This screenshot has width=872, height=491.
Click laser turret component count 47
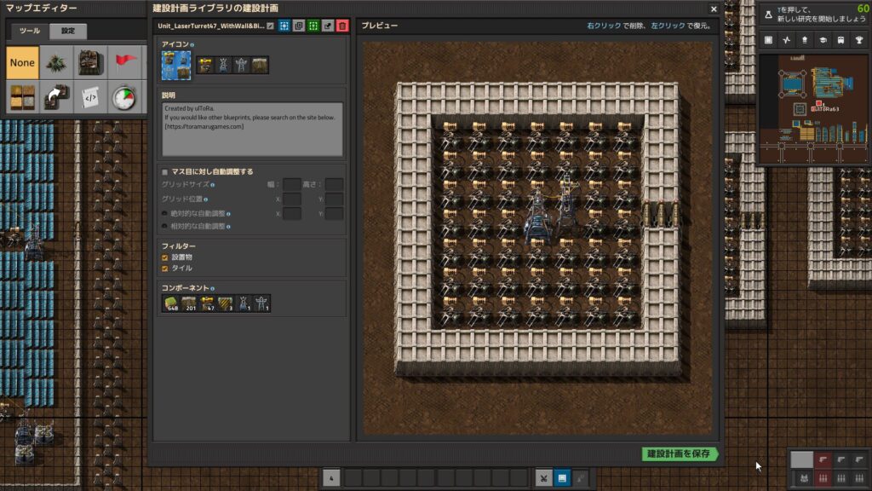[207, 303]
